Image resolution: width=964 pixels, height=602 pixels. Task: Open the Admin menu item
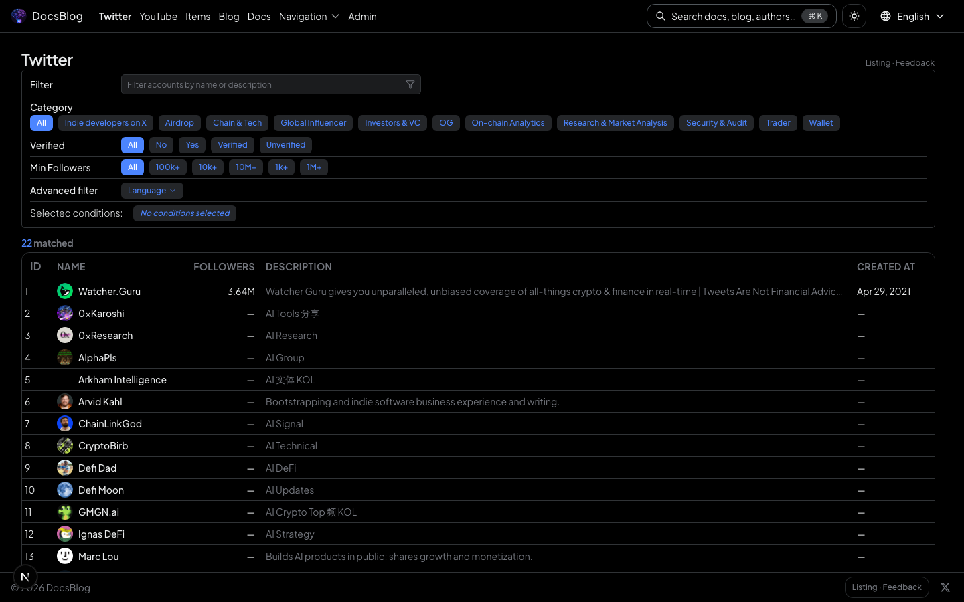[x=362, y=16]
